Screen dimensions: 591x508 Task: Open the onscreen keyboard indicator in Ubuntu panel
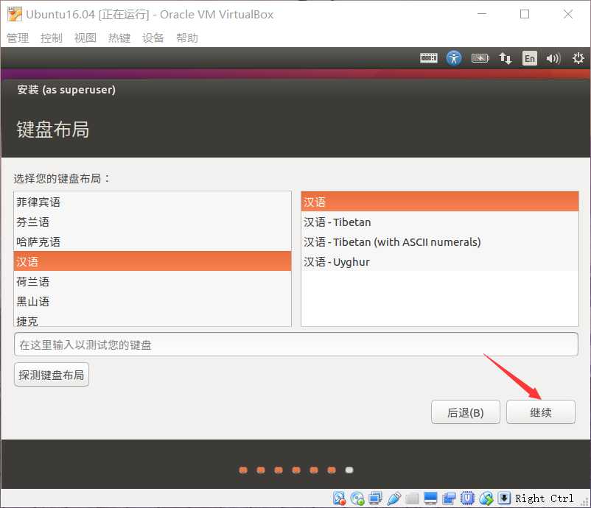(429, 58)
